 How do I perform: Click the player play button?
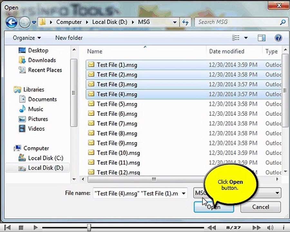(x=35, y=227)
